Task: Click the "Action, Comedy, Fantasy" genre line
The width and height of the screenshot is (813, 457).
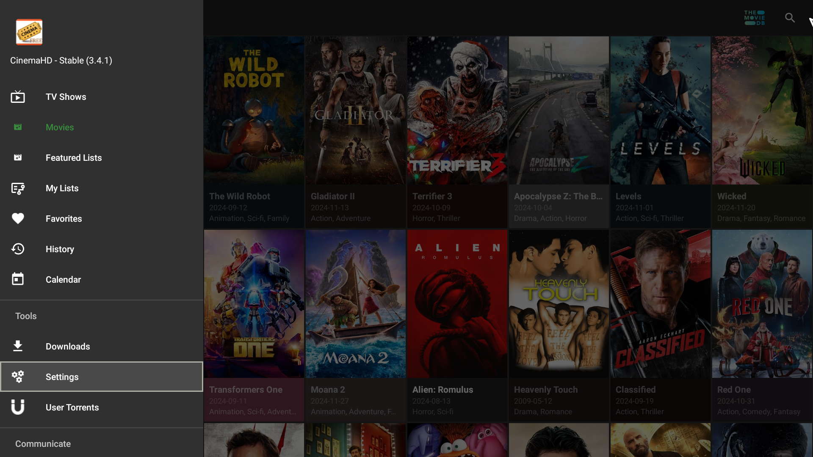Action: (759, 412)
